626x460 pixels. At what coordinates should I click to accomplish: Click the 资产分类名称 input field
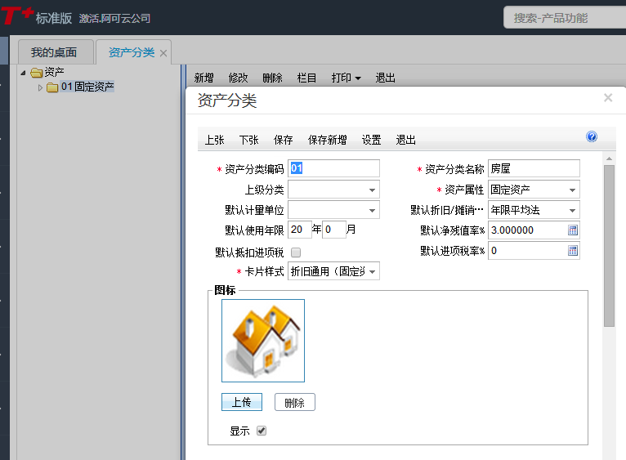[x=534, y=169]
